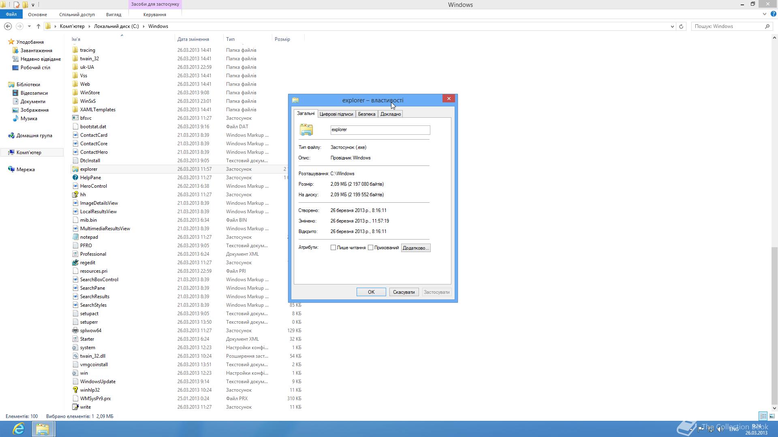Click the bfsvc application icon

(x=75, y=118)
